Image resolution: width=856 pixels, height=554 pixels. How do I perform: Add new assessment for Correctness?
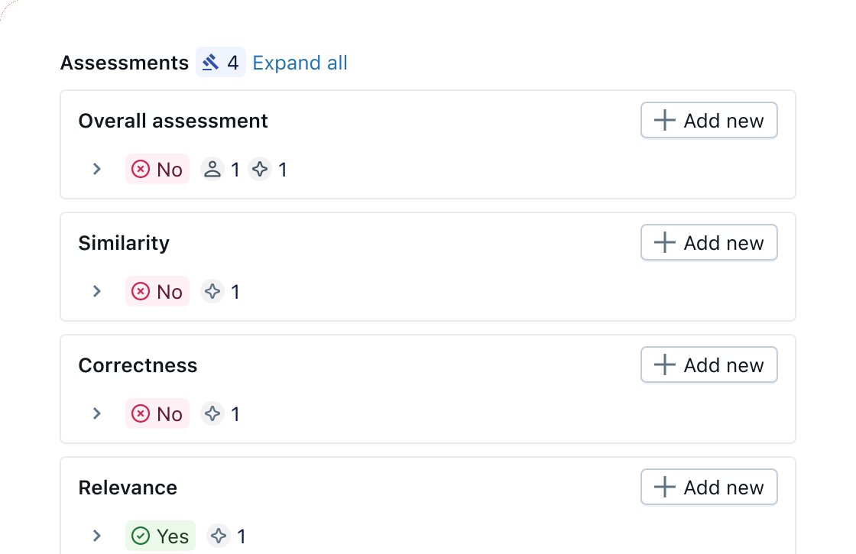pos(708,364)
